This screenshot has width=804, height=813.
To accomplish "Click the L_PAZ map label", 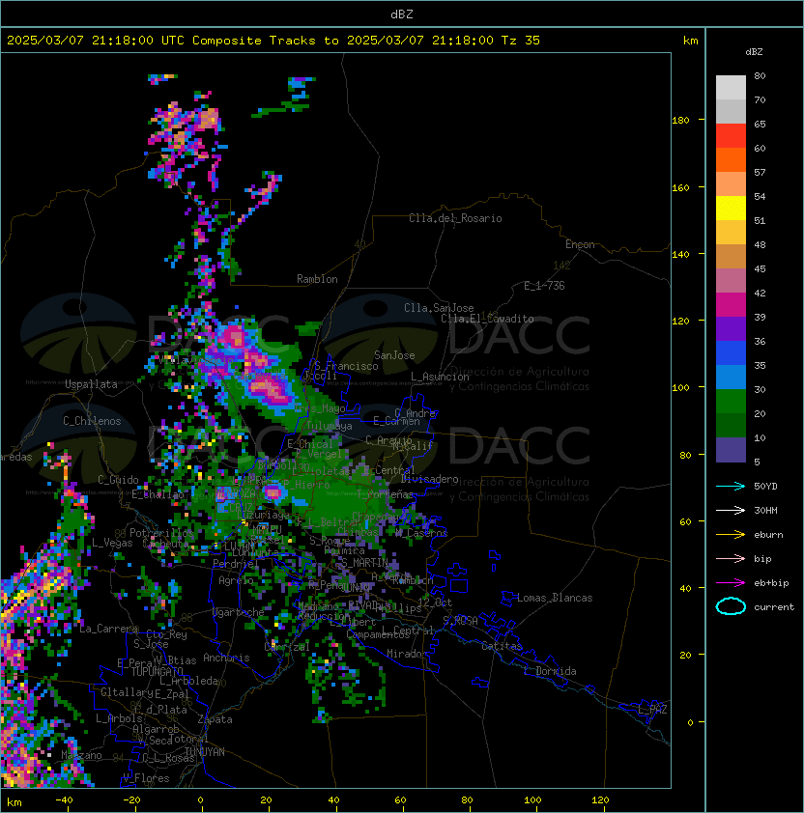I will (652, 710).
